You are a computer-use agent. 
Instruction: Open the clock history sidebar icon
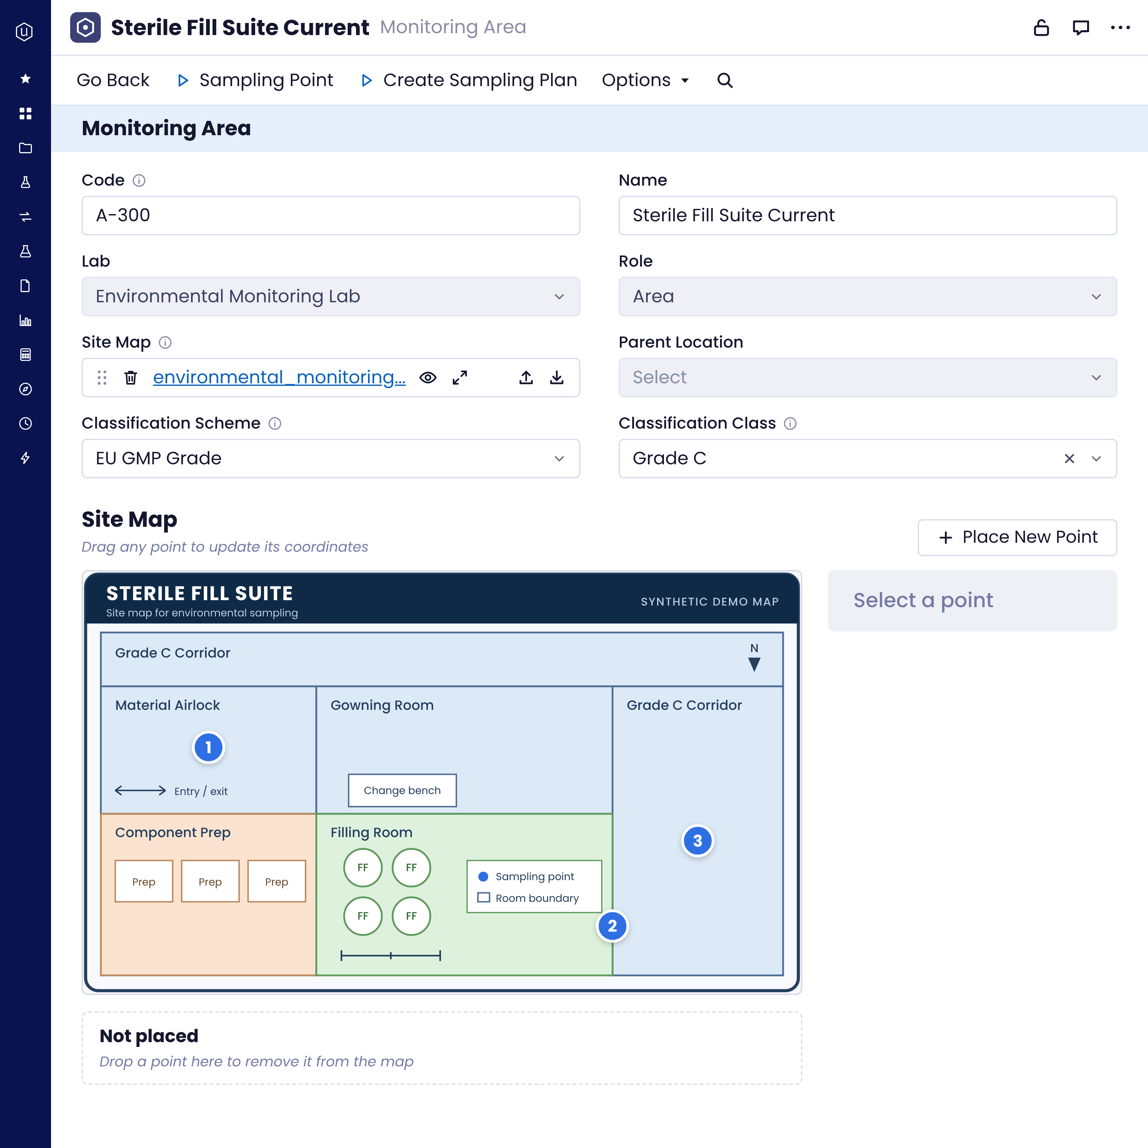point(25,424)
